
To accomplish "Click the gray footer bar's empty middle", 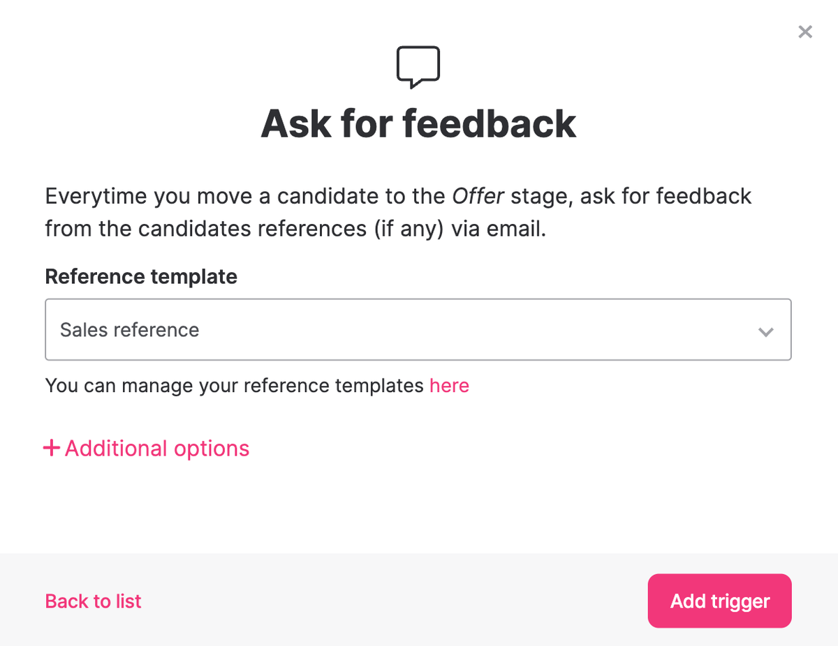I will coord(391,600).
